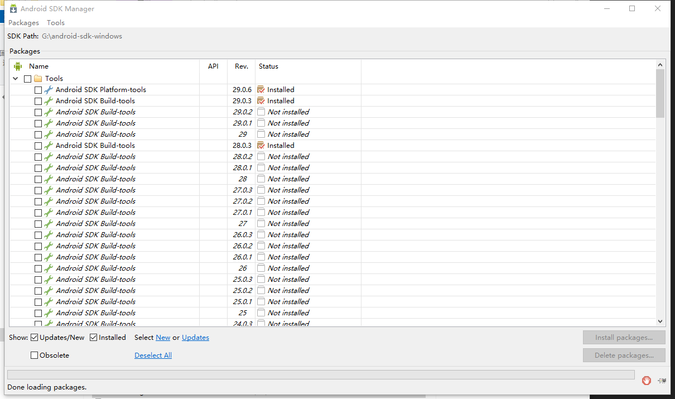The image size is (675, 399).
Task: Tick the Build-tools 28.0.1 checkbox
Action: click(38, 168)
